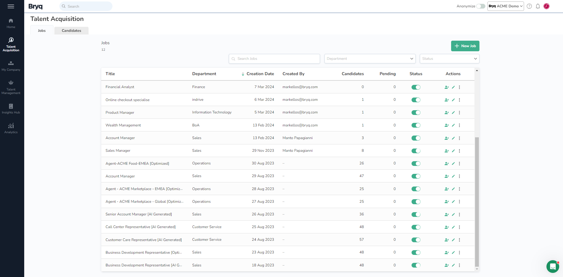
Task: Click the notifications bell icon
Action: click(x=538, y=6)
